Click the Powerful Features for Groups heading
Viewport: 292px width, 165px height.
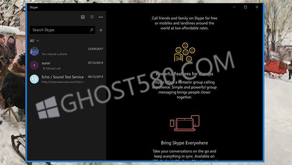pos(184,74)
